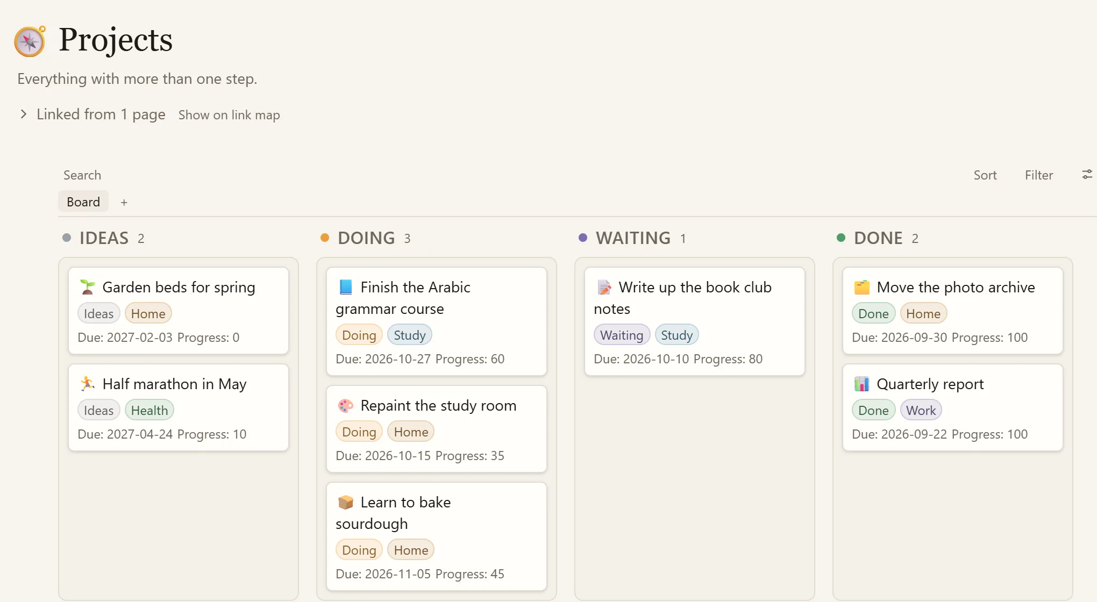Click the Home tag on Repaint study room card
This screenshot has height=602, width=1097.
[411, 432]
